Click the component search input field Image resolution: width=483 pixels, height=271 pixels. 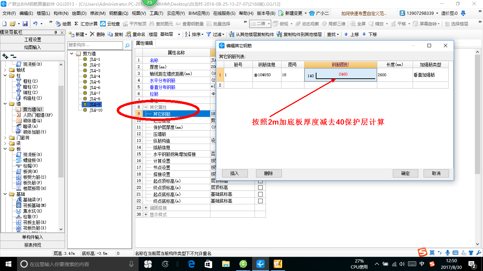[x=95, y=45]
